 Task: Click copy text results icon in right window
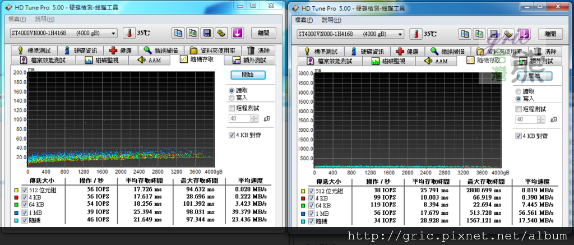click(465, 34)
